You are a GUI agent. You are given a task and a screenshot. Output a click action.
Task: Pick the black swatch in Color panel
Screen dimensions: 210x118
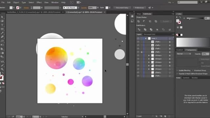[x=179, y=35]
